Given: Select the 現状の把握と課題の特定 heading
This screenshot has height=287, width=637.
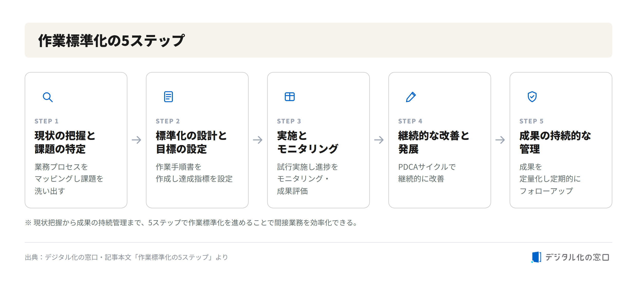Looking at the screenshot, I should click(x=65, y=142).
